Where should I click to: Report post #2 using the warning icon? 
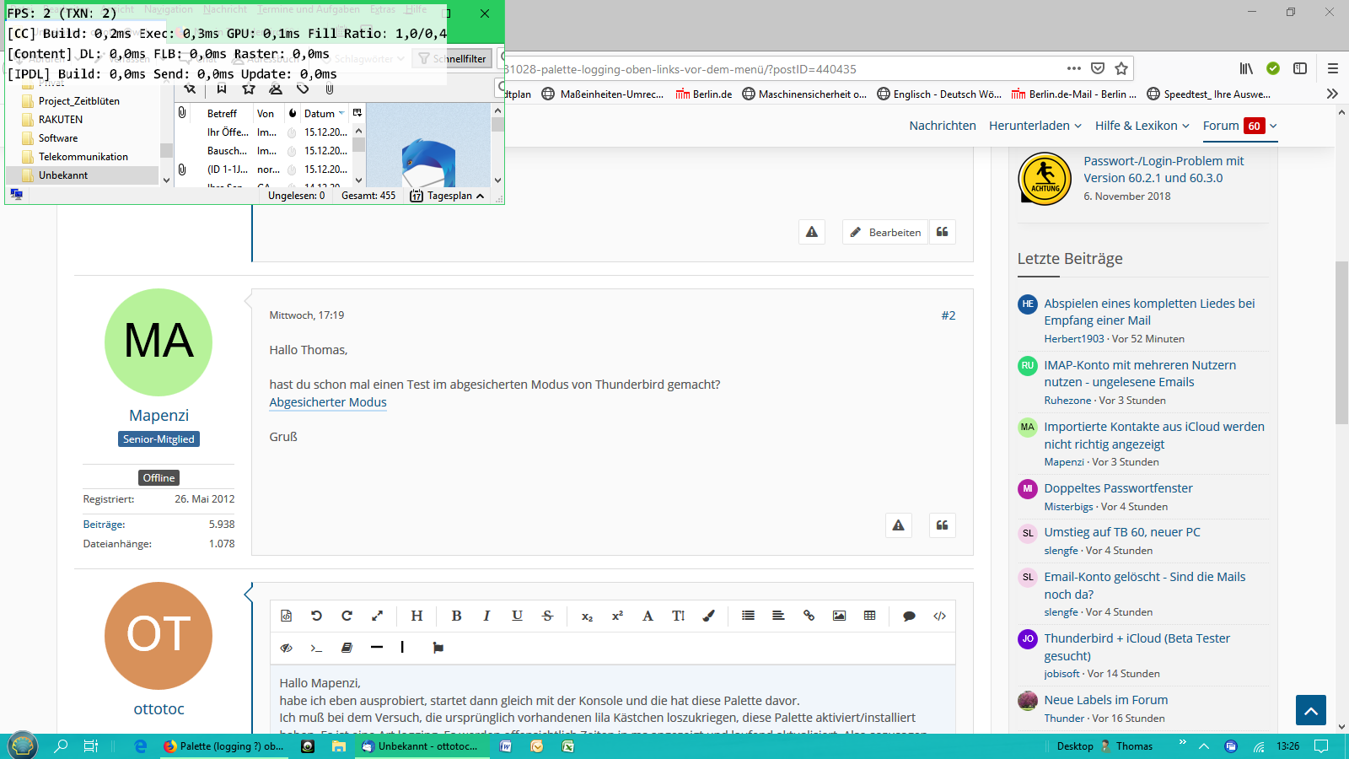[x=898, y=525]
